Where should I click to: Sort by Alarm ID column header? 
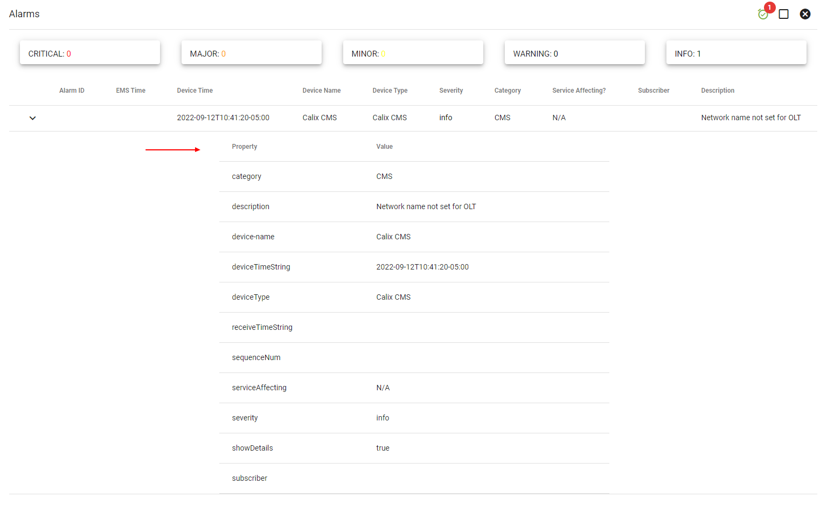(72, 91)
